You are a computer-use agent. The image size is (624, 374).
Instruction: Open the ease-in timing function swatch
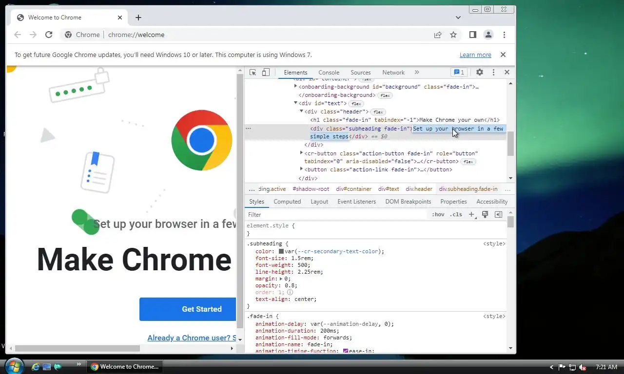[x=346, y=351]
